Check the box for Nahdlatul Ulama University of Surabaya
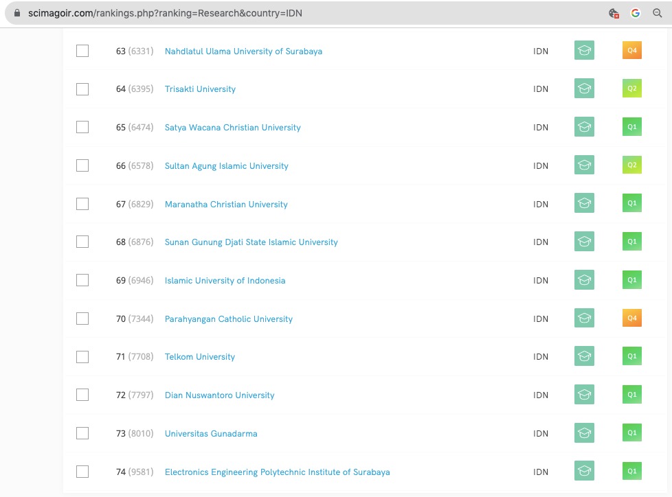672x497 pixels. (82, 51)
